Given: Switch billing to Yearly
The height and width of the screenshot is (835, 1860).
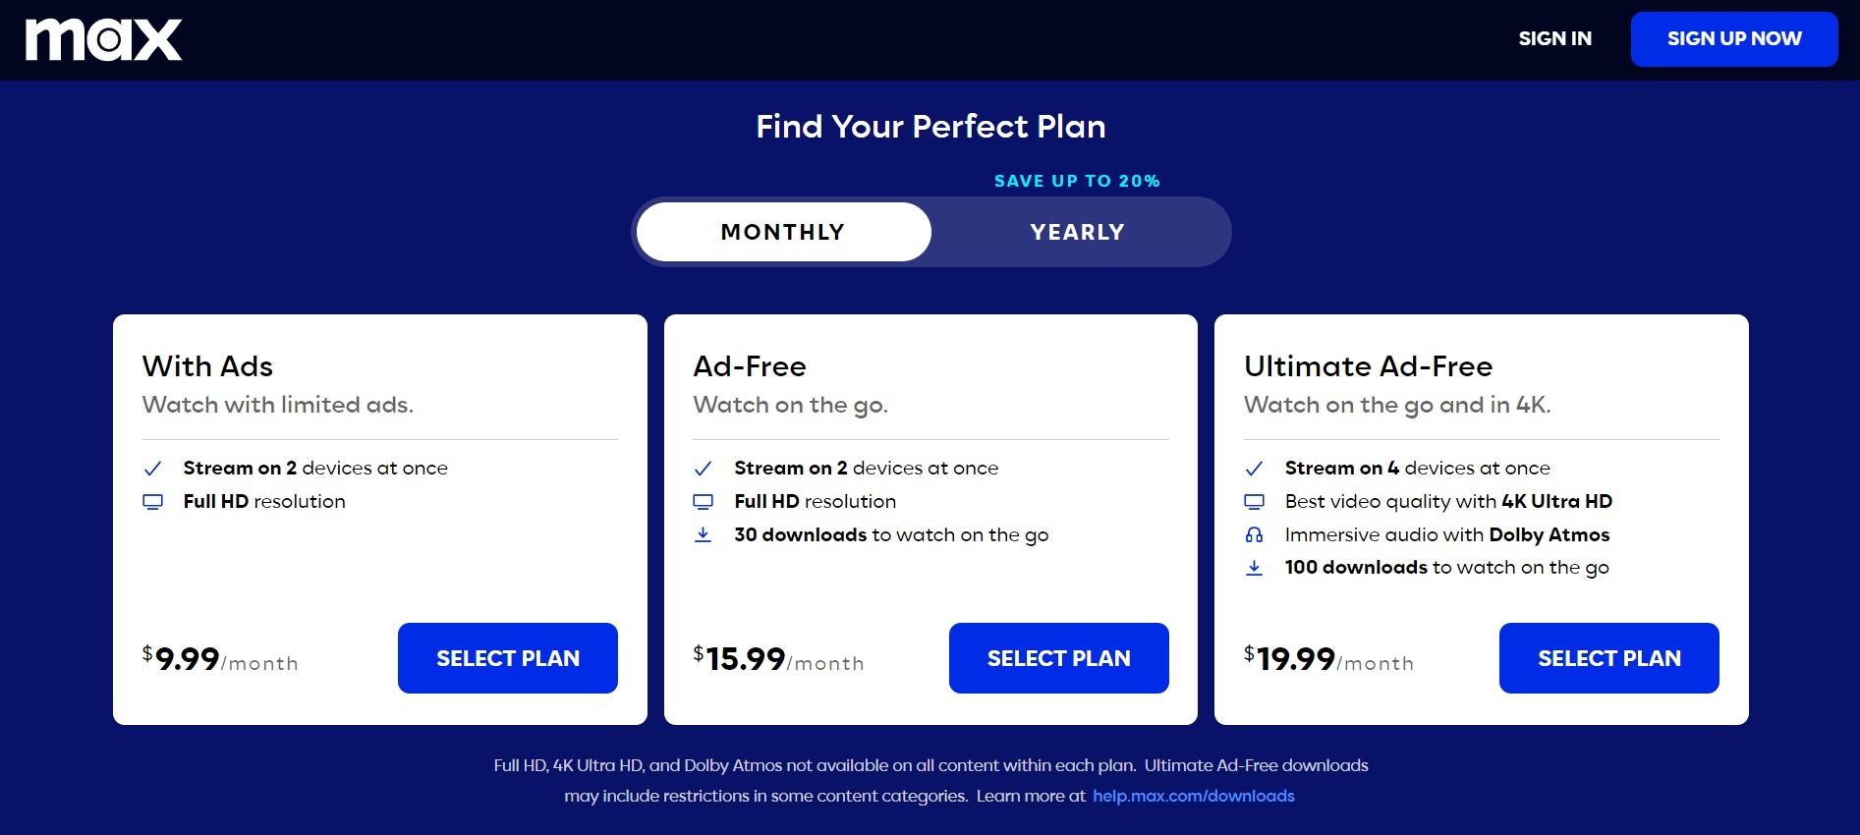Looking at the screenshot, I should 1078,232.
